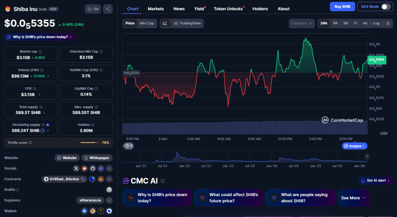Viewport: 397px width, 217px height.
Task: Switch to line chart view icon
Action: pos(165,23)
